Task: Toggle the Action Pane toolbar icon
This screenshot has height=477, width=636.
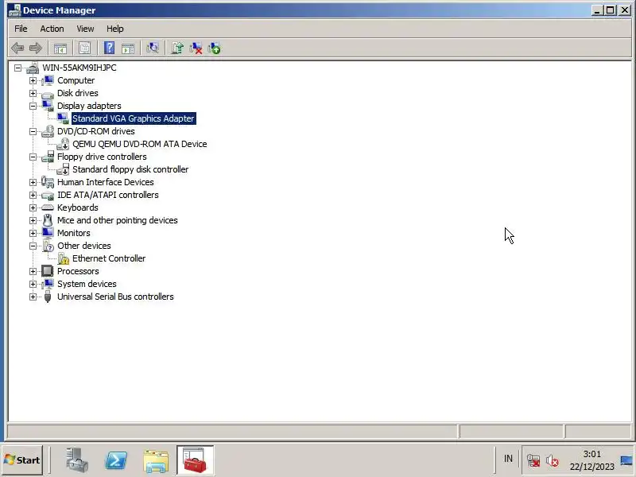Action: [x=128, y=48]
